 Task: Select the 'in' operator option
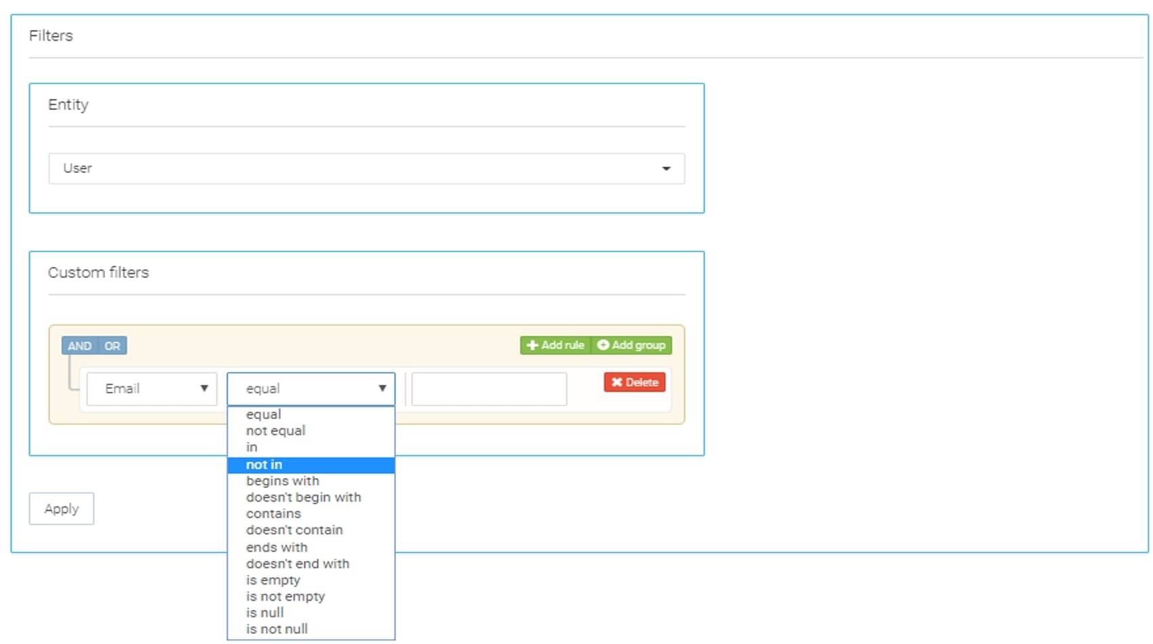coord(252,447)
